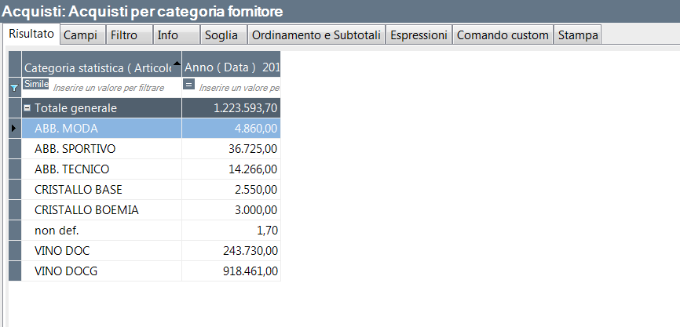
Task: Select the Soglia tab
Action: tap(220, 35)
